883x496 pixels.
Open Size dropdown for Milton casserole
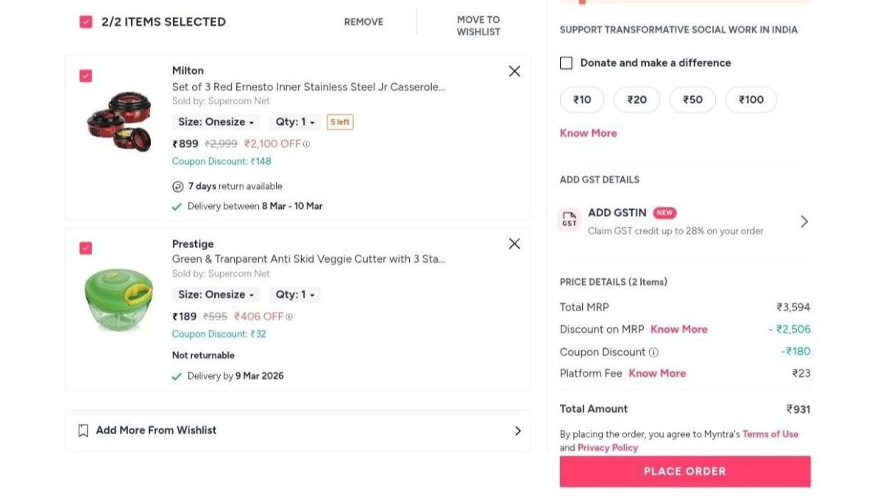click(216, 122)
